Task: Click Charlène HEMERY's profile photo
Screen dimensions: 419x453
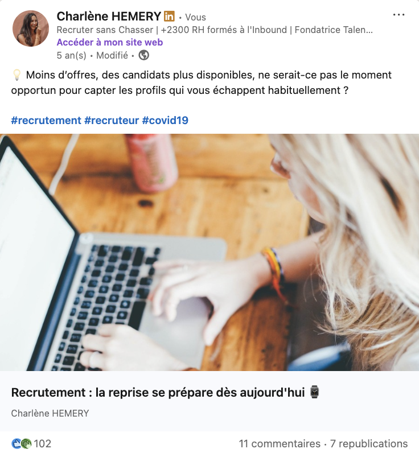Action: tap(31, 28)
